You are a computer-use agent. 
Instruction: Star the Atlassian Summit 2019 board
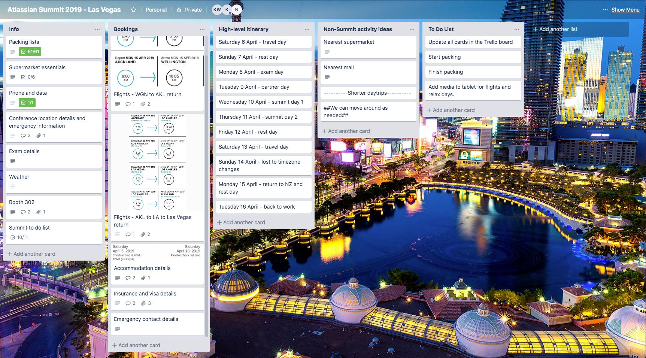[x=133, y=10]
